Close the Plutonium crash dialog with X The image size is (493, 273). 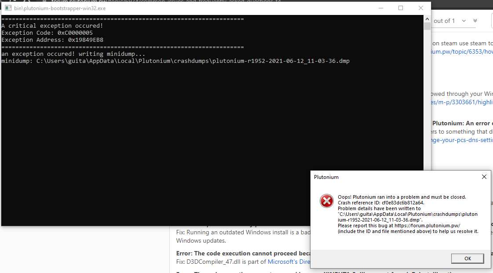point(484,177)
